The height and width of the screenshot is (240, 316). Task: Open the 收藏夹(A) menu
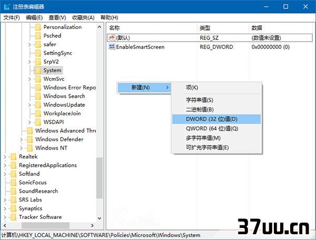83,18
